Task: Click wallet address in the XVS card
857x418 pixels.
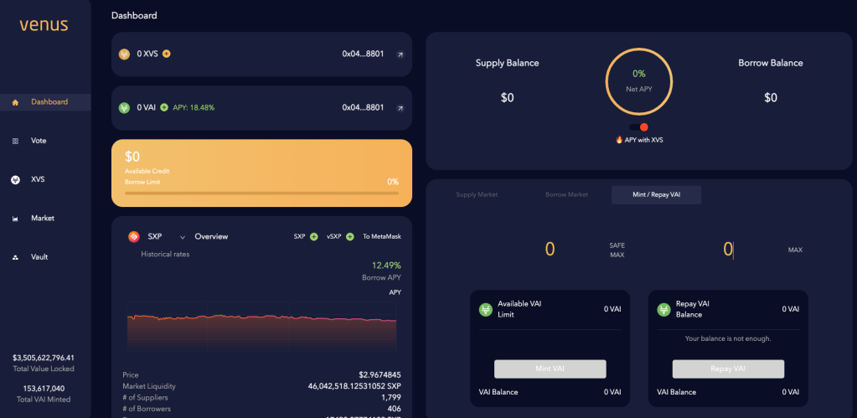Action: point(363,54)
